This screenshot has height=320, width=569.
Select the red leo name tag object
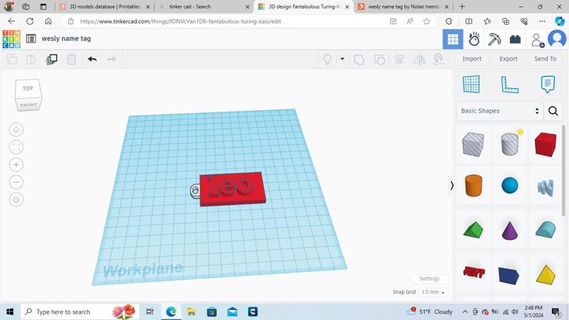click(233, 188)
